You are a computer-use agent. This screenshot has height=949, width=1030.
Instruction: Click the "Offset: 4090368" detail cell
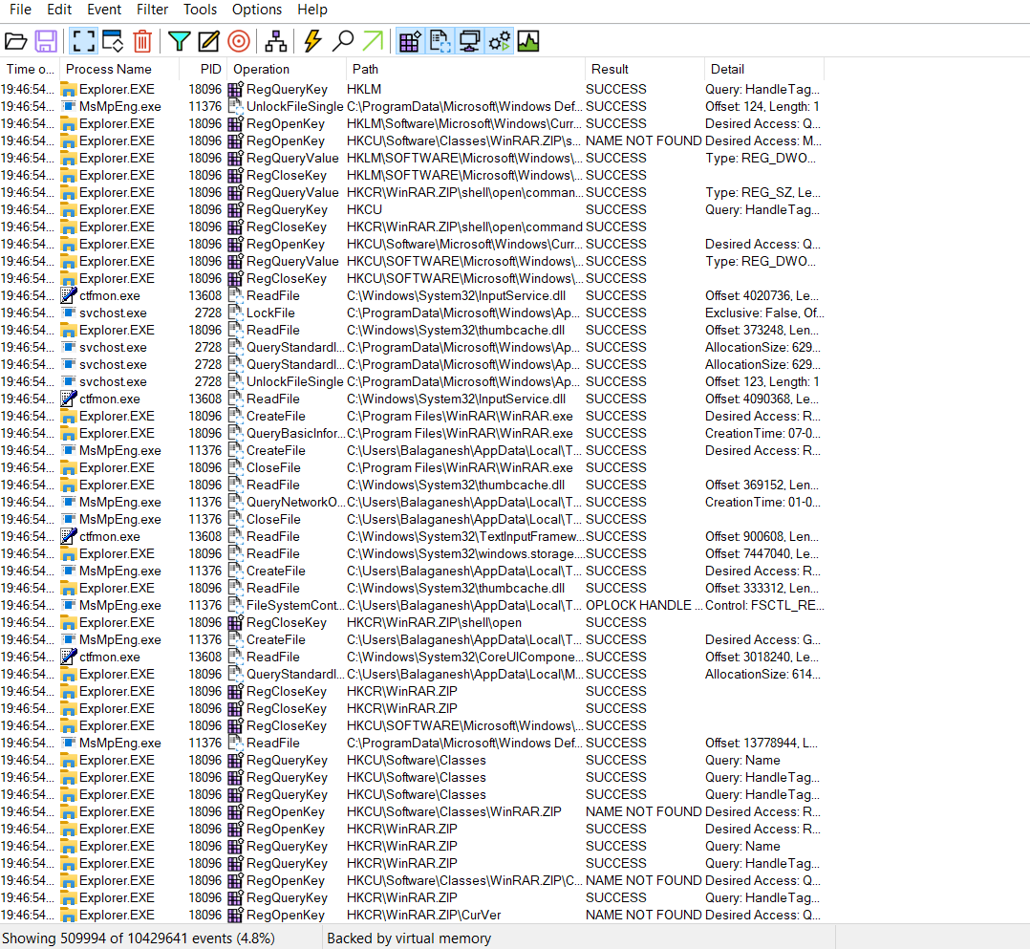tap(762, 399)
